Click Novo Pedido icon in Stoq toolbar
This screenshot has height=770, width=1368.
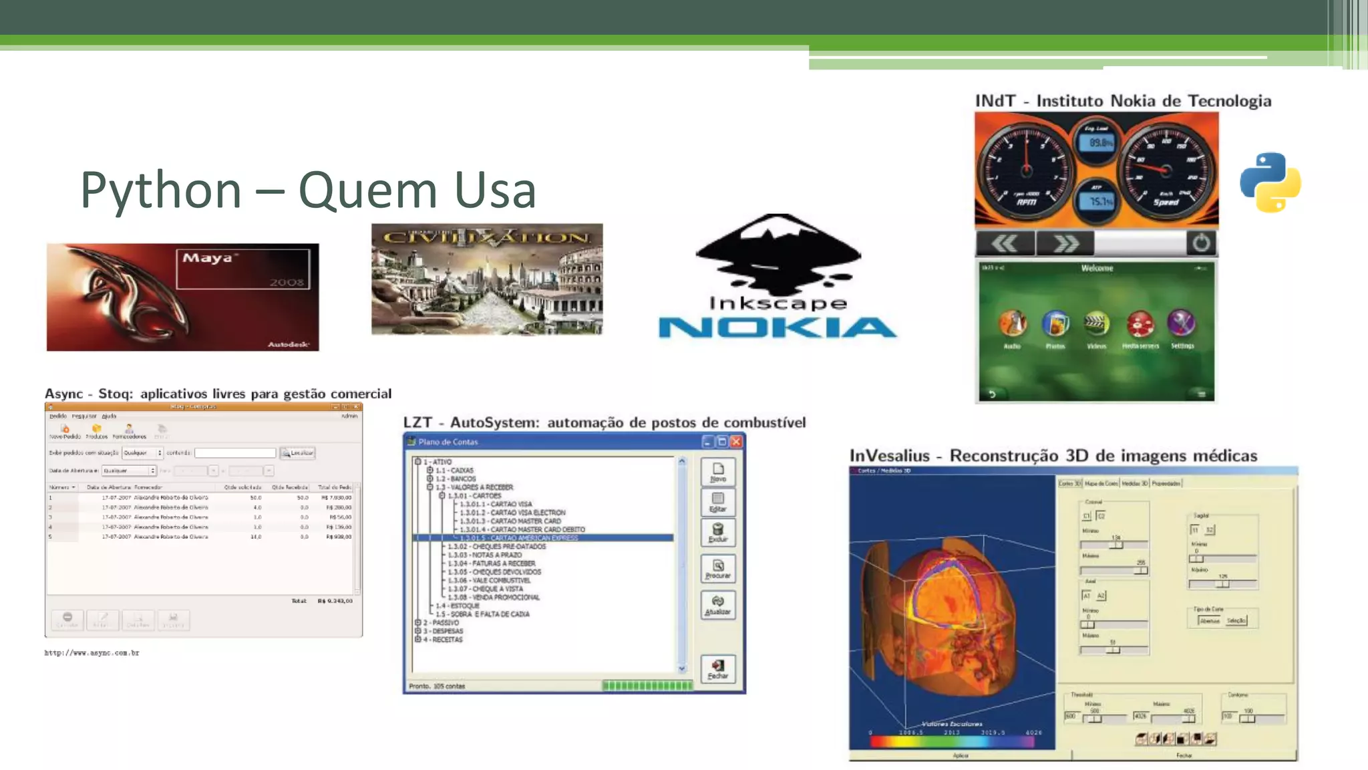[65, 431]
